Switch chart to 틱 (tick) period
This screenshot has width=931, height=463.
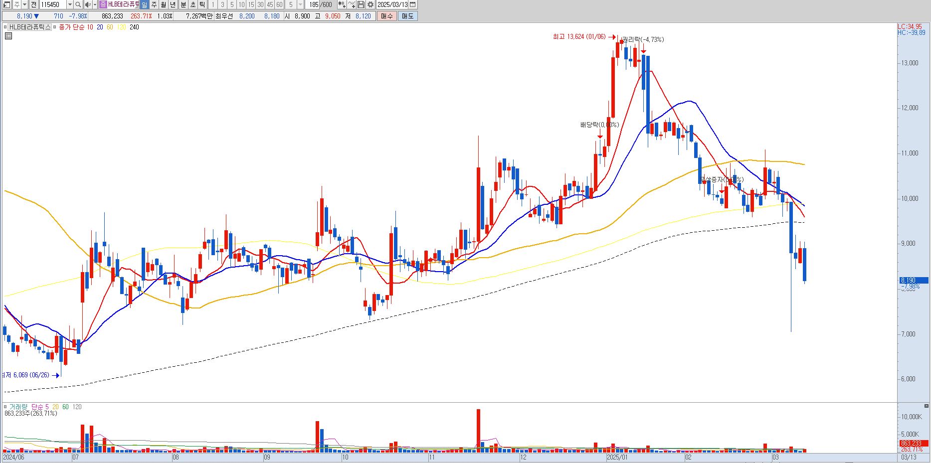click(x=202, y=4)
